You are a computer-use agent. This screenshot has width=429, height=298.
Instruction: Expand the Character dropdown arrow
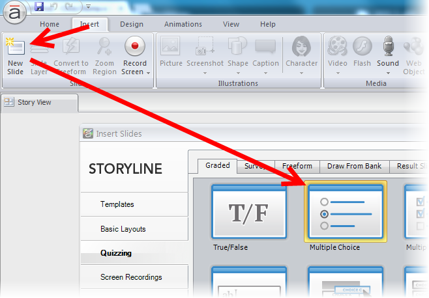[x=301, y=74]
